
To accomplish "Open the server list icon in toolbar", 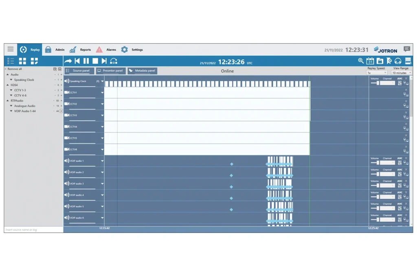I will [x=408, y=61].
